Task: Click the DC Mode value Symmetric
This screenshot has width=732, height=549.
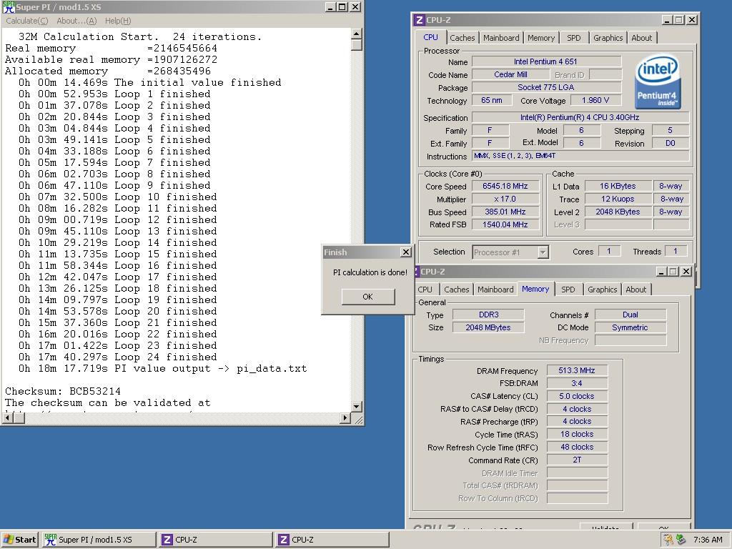Action: [630, 327]
